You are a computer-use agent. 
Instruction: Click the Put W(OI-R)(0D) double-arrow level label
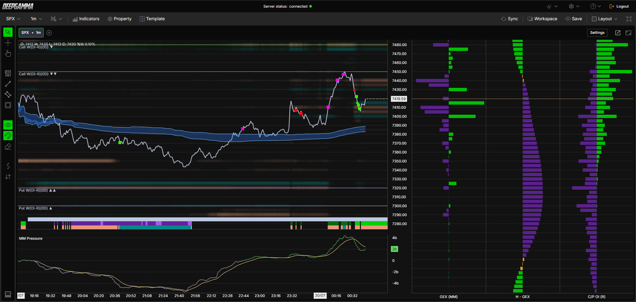(x=37, y=190)
